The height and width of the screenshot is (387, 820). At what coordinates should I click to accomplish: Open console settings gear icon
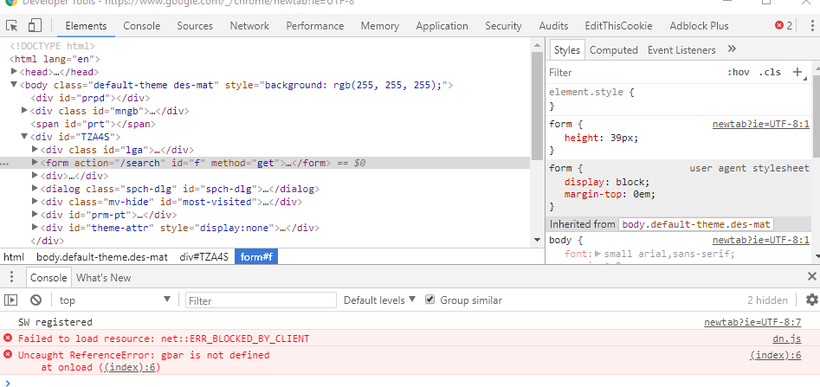point(811,300)
